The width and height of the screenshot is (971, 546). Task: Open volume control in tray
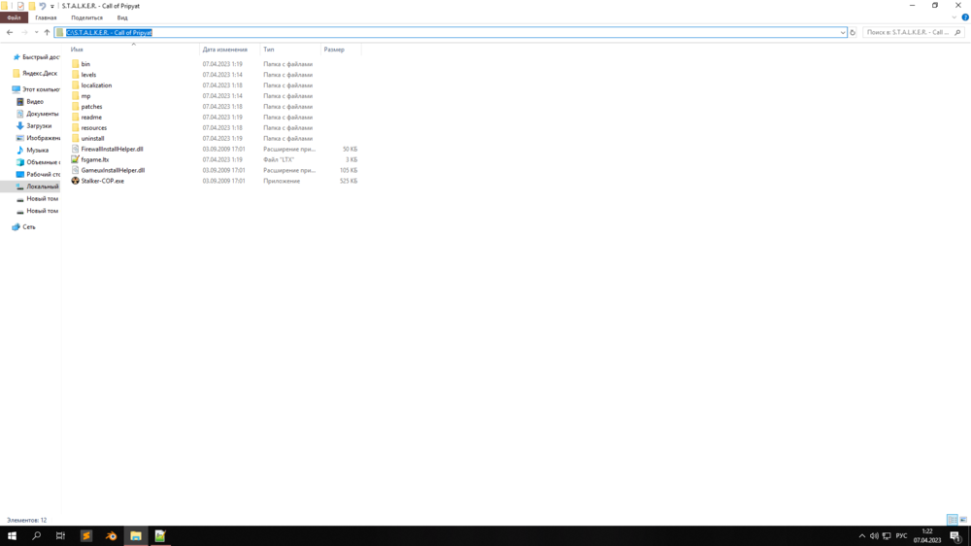(874, 536)
